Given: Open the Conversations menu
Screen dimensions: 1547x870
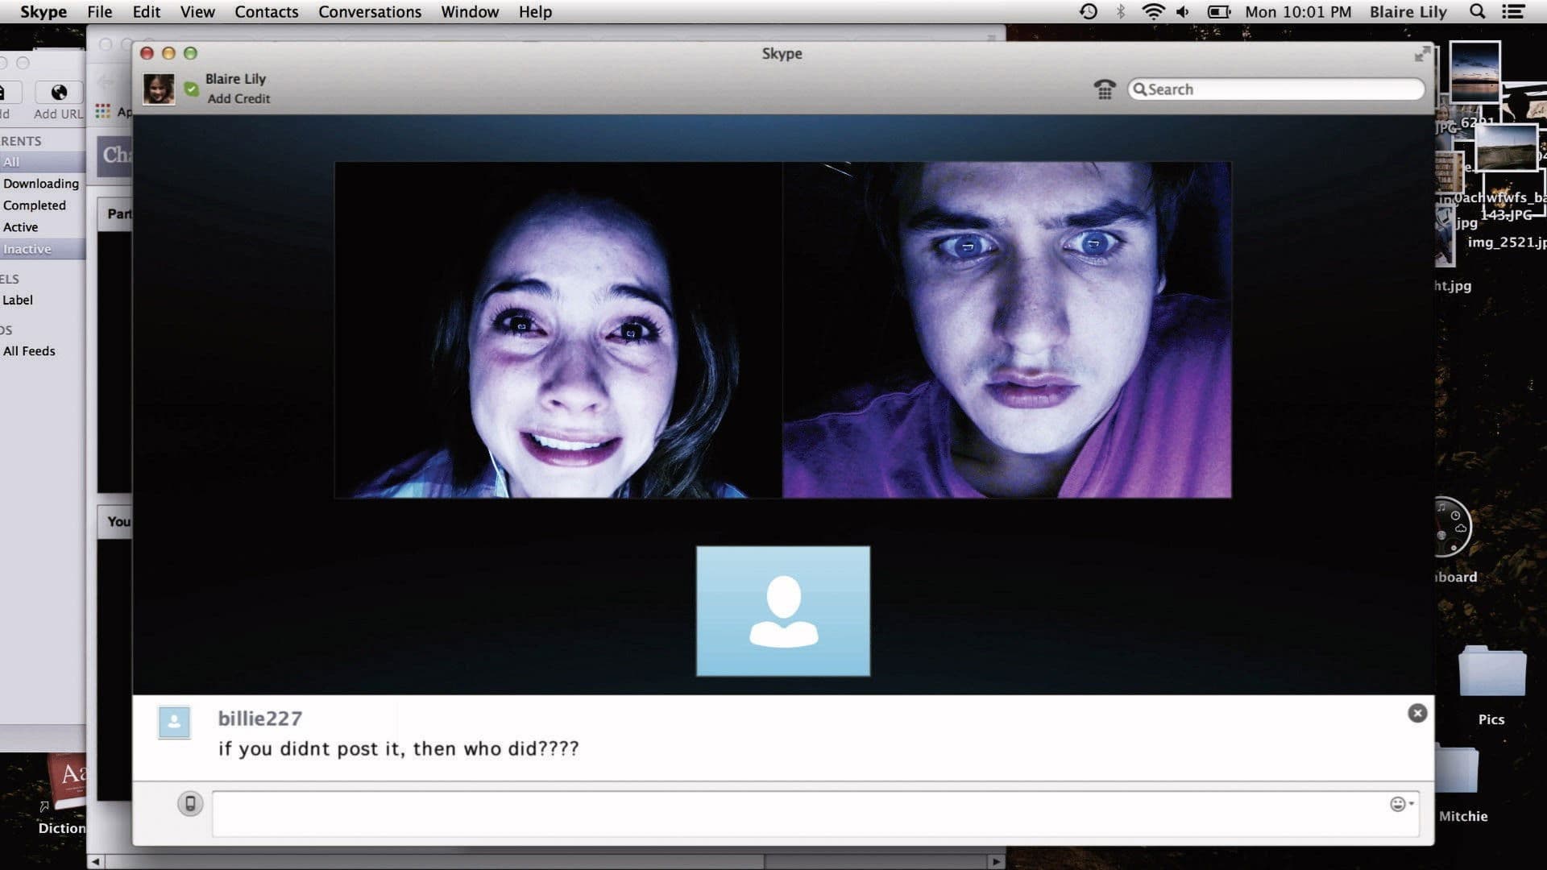Looking at the screenshot, I should point(369,11).
